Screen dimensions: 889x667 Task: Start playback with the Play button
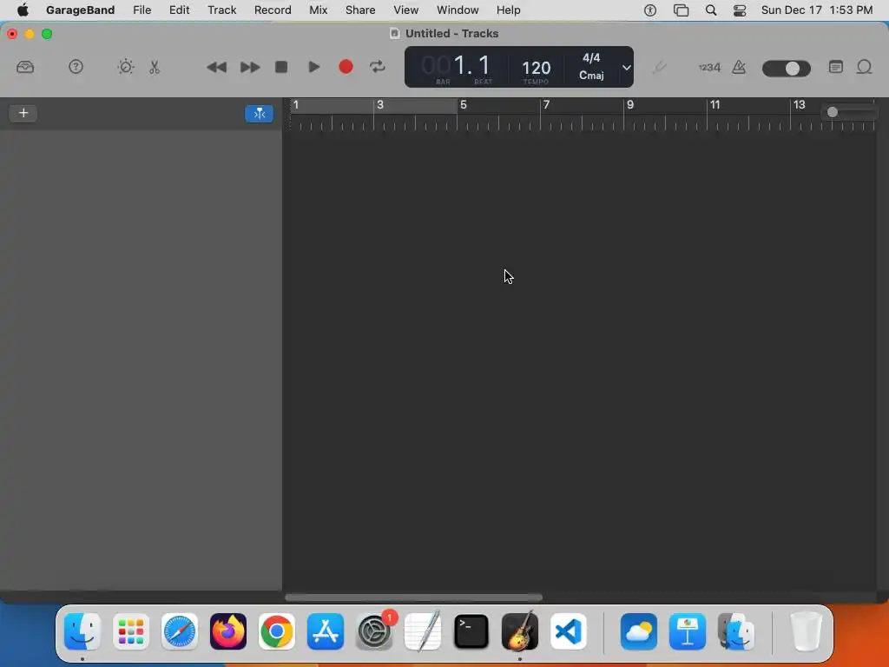click(x=313, y=67)
